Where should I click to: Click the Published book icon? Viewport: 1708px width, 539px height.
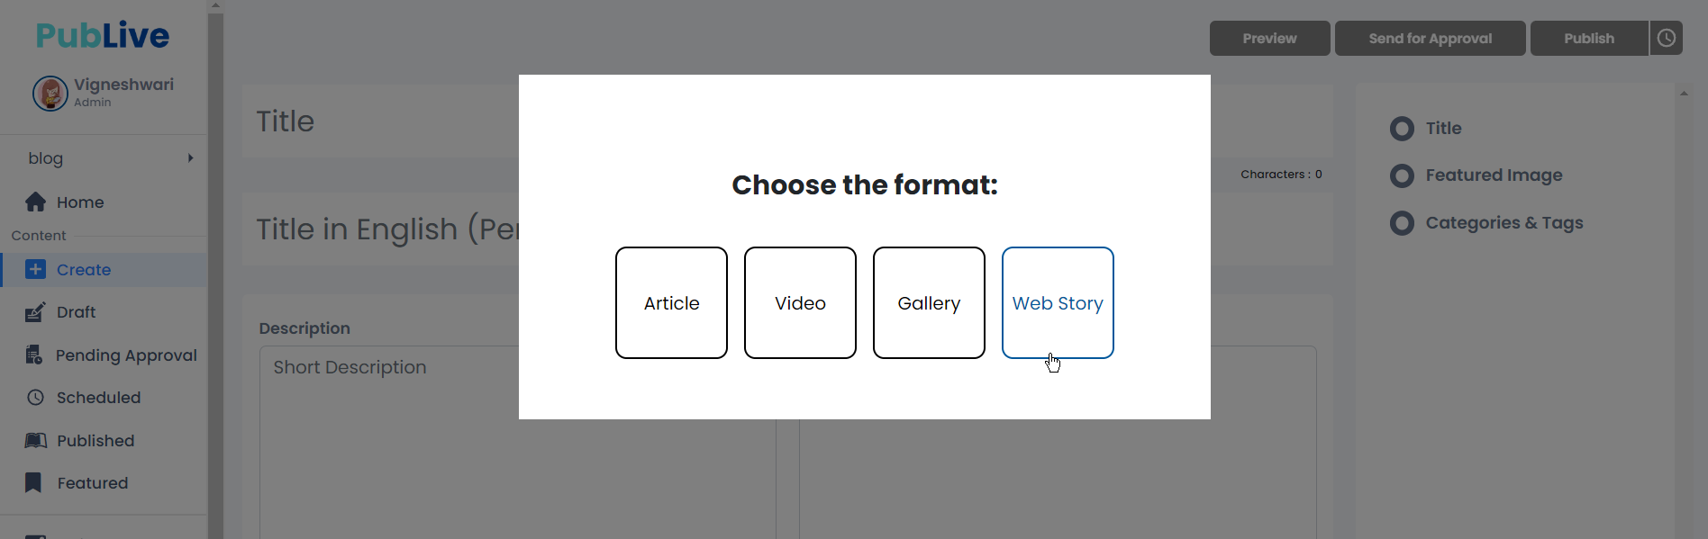click(x=35, y=440)
